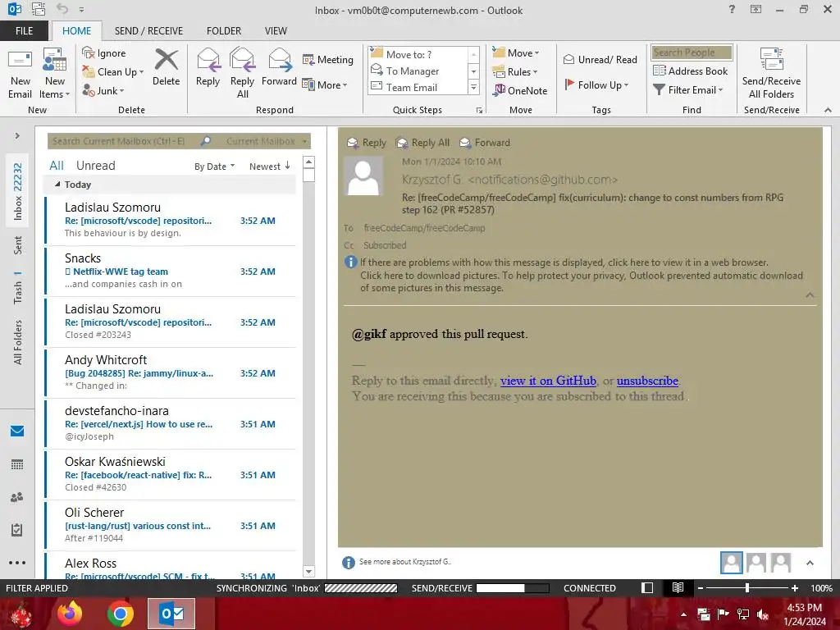Click Send/Receive All Folders
The width and height of the screenshot is (840, 630).
point(771,74)
